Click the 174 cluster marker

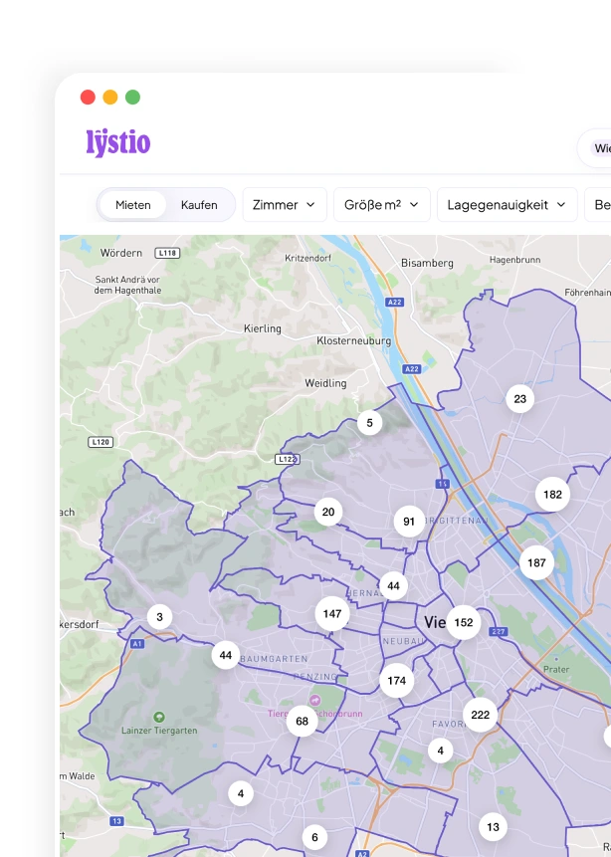397,681
